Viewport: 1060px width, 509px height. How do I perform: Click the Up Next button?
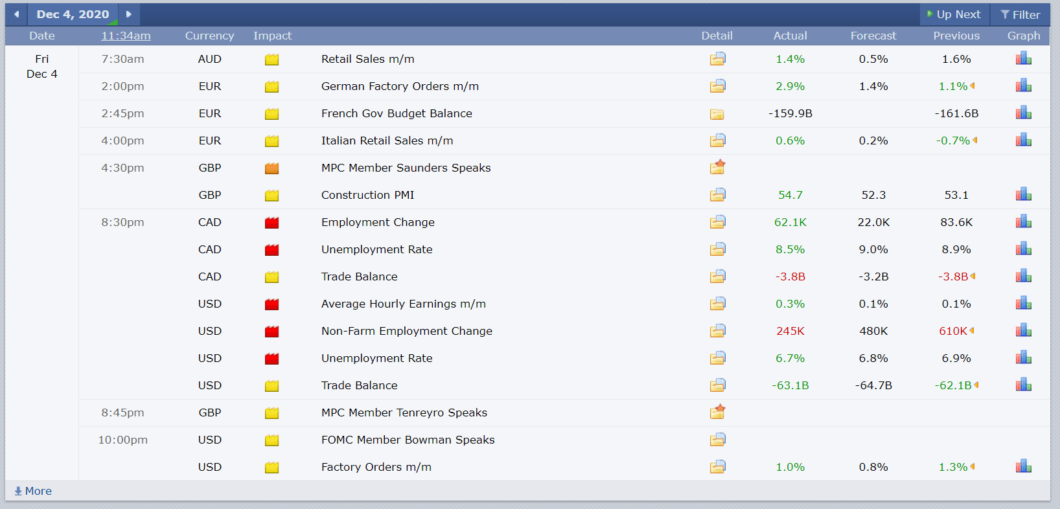(x=954, y=14)
